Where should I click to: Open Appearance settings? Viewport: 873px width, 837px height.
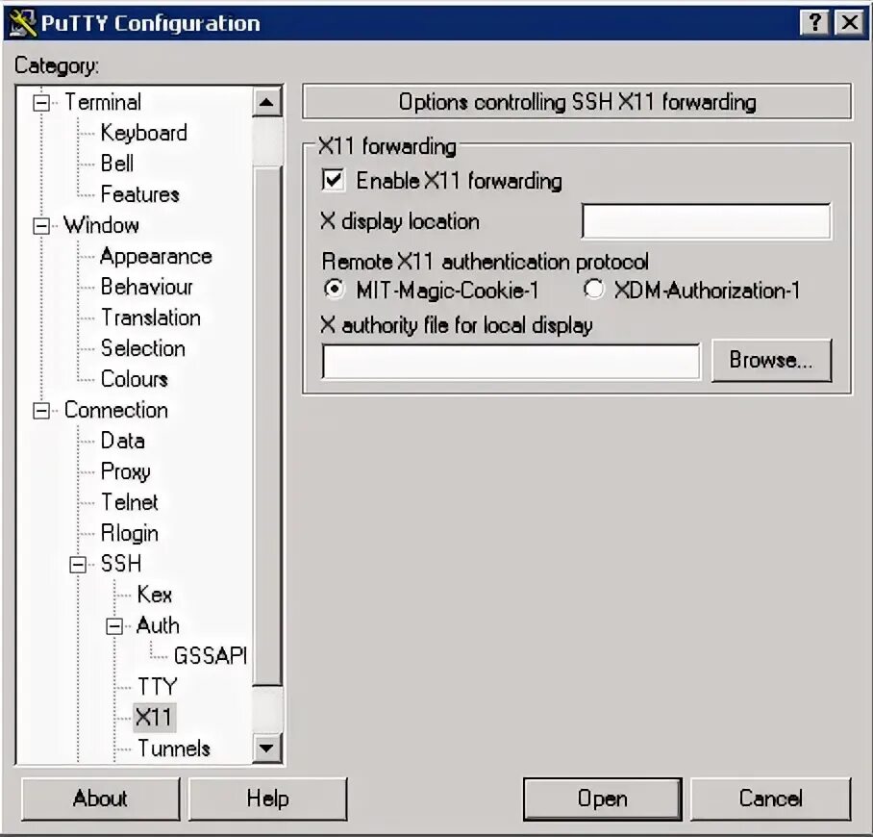pos(156,256)
